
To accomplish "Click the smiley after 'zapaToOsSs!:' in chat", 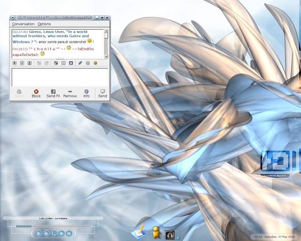I will [42, 54].
